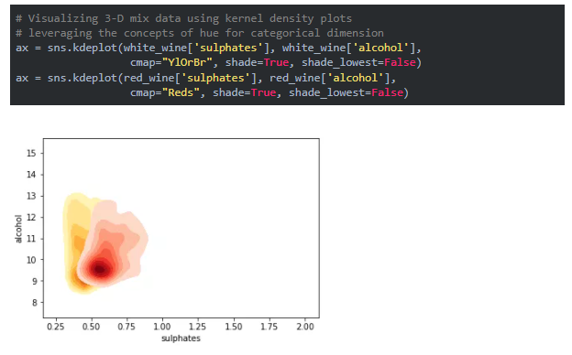
Task: Click the 2.00 tick label on the x-axis
Action: (x=305, y=327)
